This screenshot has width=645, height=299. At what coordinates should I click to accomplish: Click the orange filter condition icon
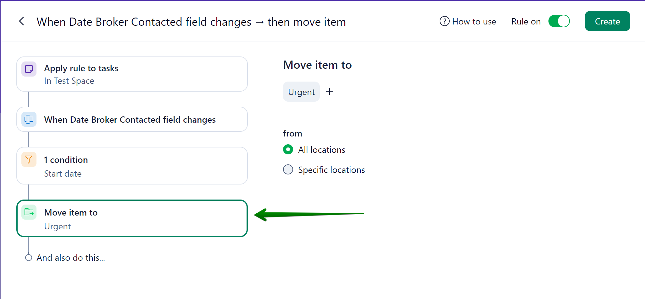pyautogui.click(x=29, y=160)
